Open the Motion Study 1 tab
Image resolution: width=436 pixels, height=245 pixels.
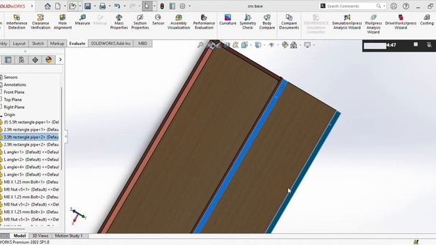pos(68,236)
